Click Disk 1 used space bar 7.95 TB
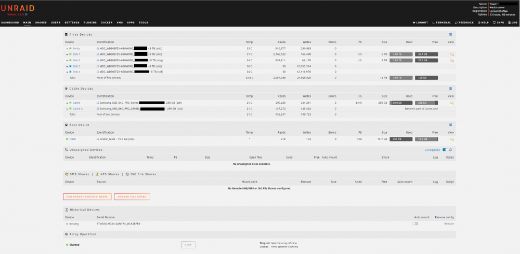Screen dimensions: 520x254 (401, 54)
